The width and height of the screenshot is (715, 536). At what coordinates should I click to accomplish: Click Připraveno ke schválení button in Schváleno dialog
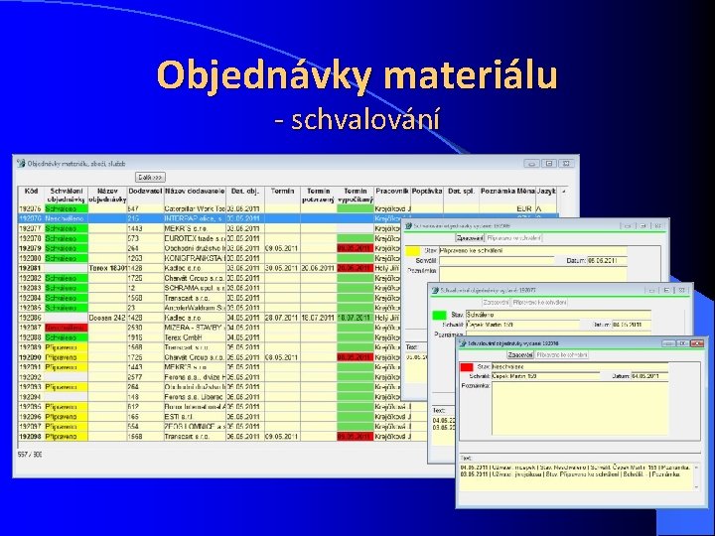tap(539, 302)
